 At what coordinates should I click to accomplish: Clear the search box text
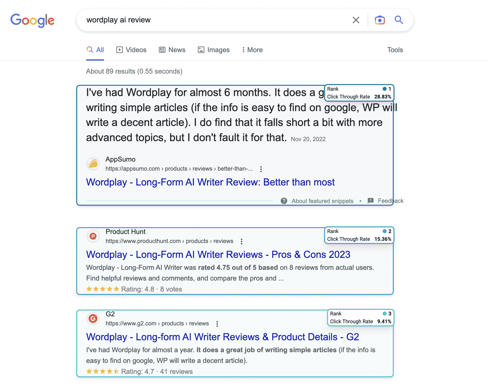356,20
